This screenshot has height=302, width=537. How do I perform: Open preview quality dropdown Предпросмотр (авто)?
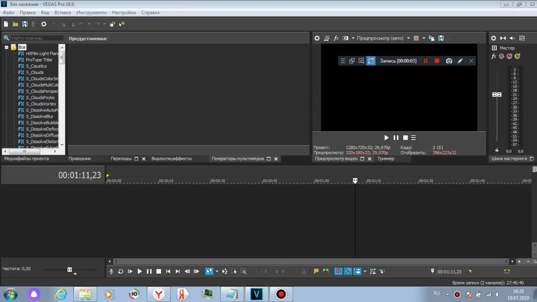point(383,38)
